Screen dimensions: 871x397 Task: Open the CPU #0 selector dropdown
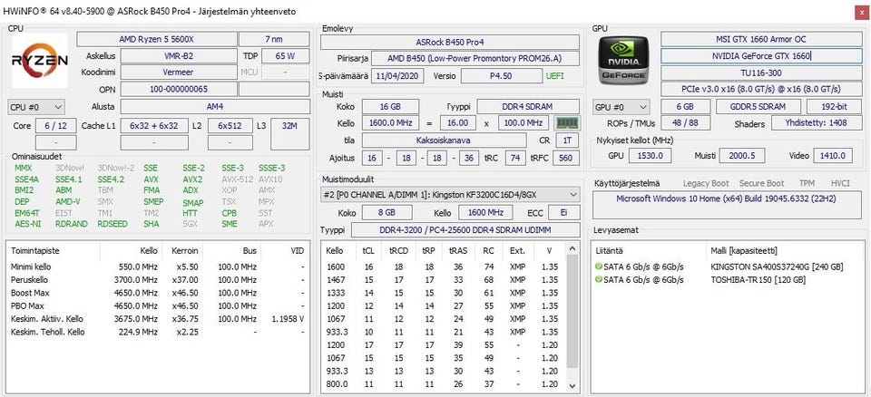pos(36,107)
